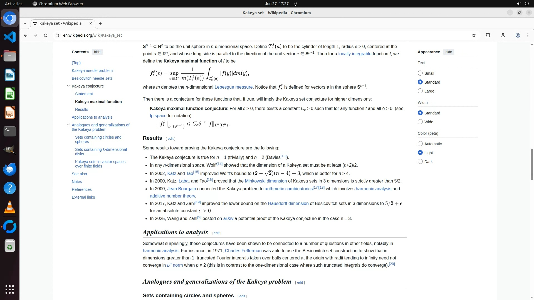This screenshot has width=534, height=300.
Task: Select the Large text size option
Action: pos(420,91)
